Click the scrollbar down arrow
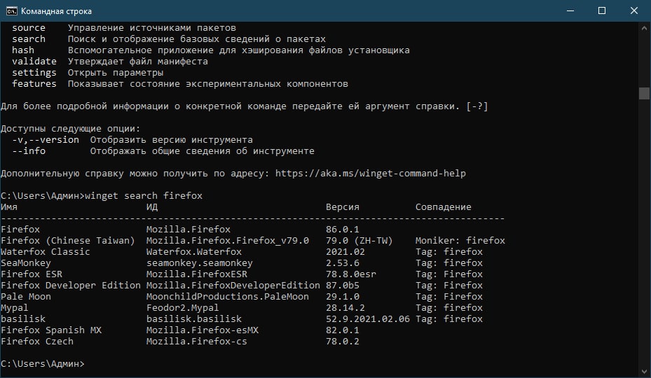Viewport: 651px width, 378px height. 644,372
